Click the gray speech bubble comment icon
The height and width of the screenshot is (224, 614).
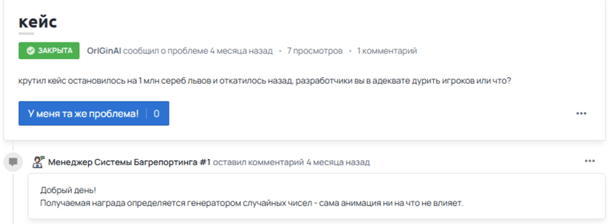click(x=13, y=162)
